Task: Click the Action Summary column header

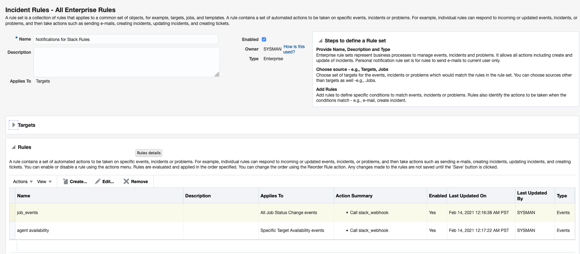Action: (354, 196)
